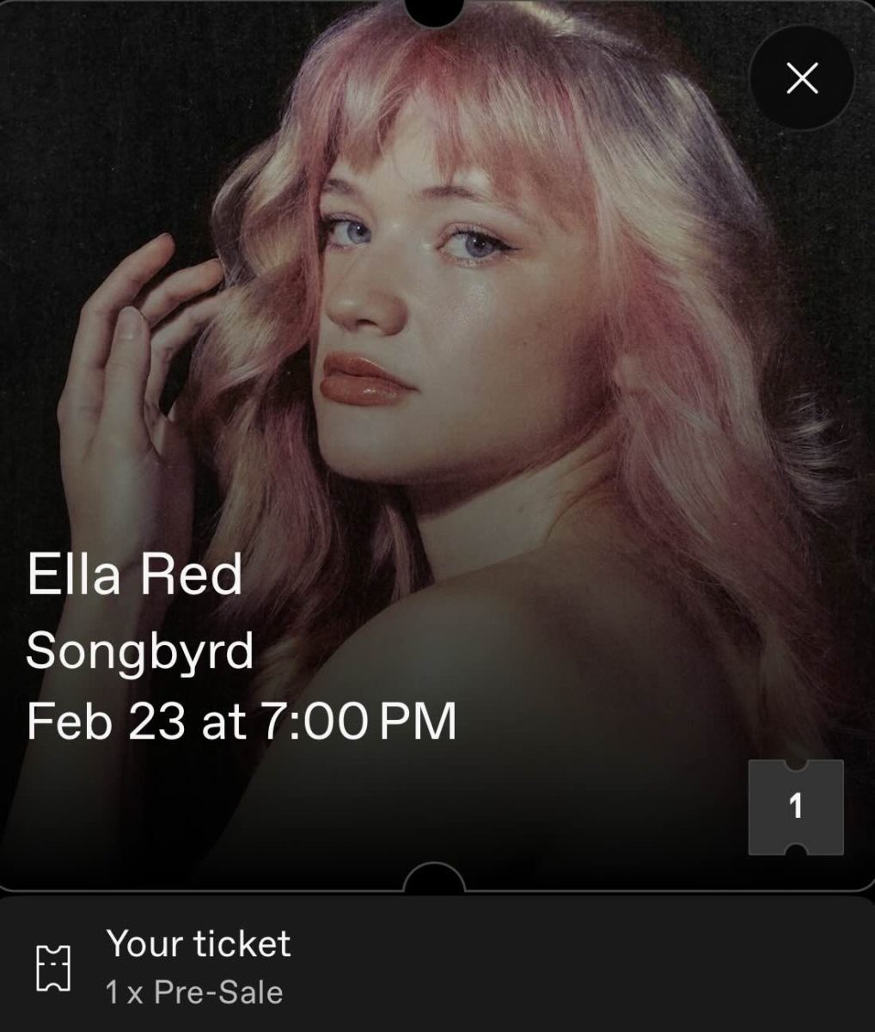Tap the bottom notch of the ticket card
Image resolution: width=875 pixels, height=1032 pixels.
(x=434, y=879)
